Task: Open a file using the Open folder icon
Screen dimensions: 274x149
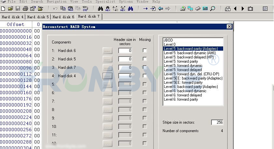Action: point(10,8)
